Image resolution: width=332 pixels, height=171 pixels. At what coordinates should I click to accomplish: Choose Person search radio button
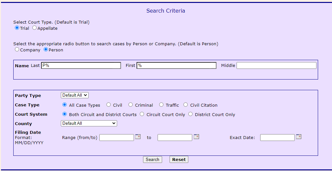tap(46, 49)
